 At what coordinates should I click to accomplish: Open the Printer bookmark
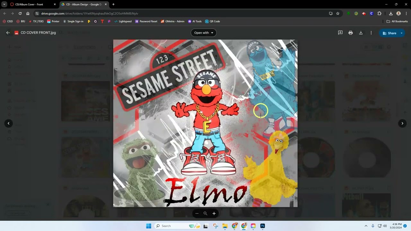point(53,21)
